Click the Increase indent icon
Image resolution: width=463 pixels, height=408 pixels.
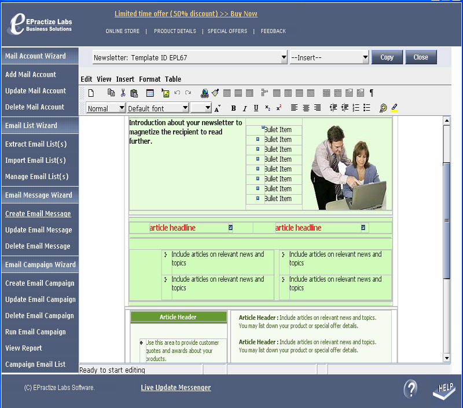(x=344, y=108)
